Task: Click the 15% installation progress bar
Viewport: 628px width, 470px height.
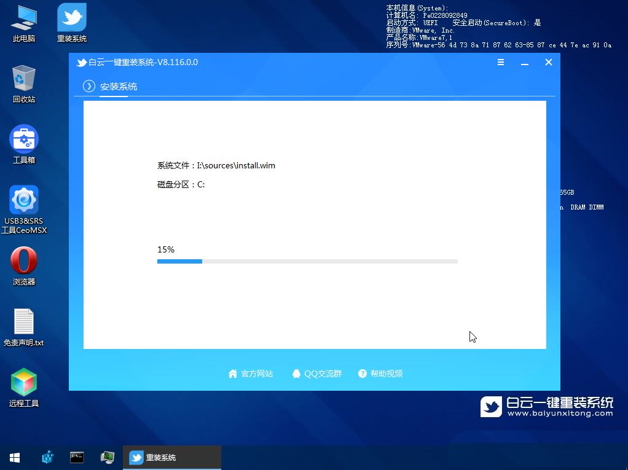Action: [x=307, y=261]
